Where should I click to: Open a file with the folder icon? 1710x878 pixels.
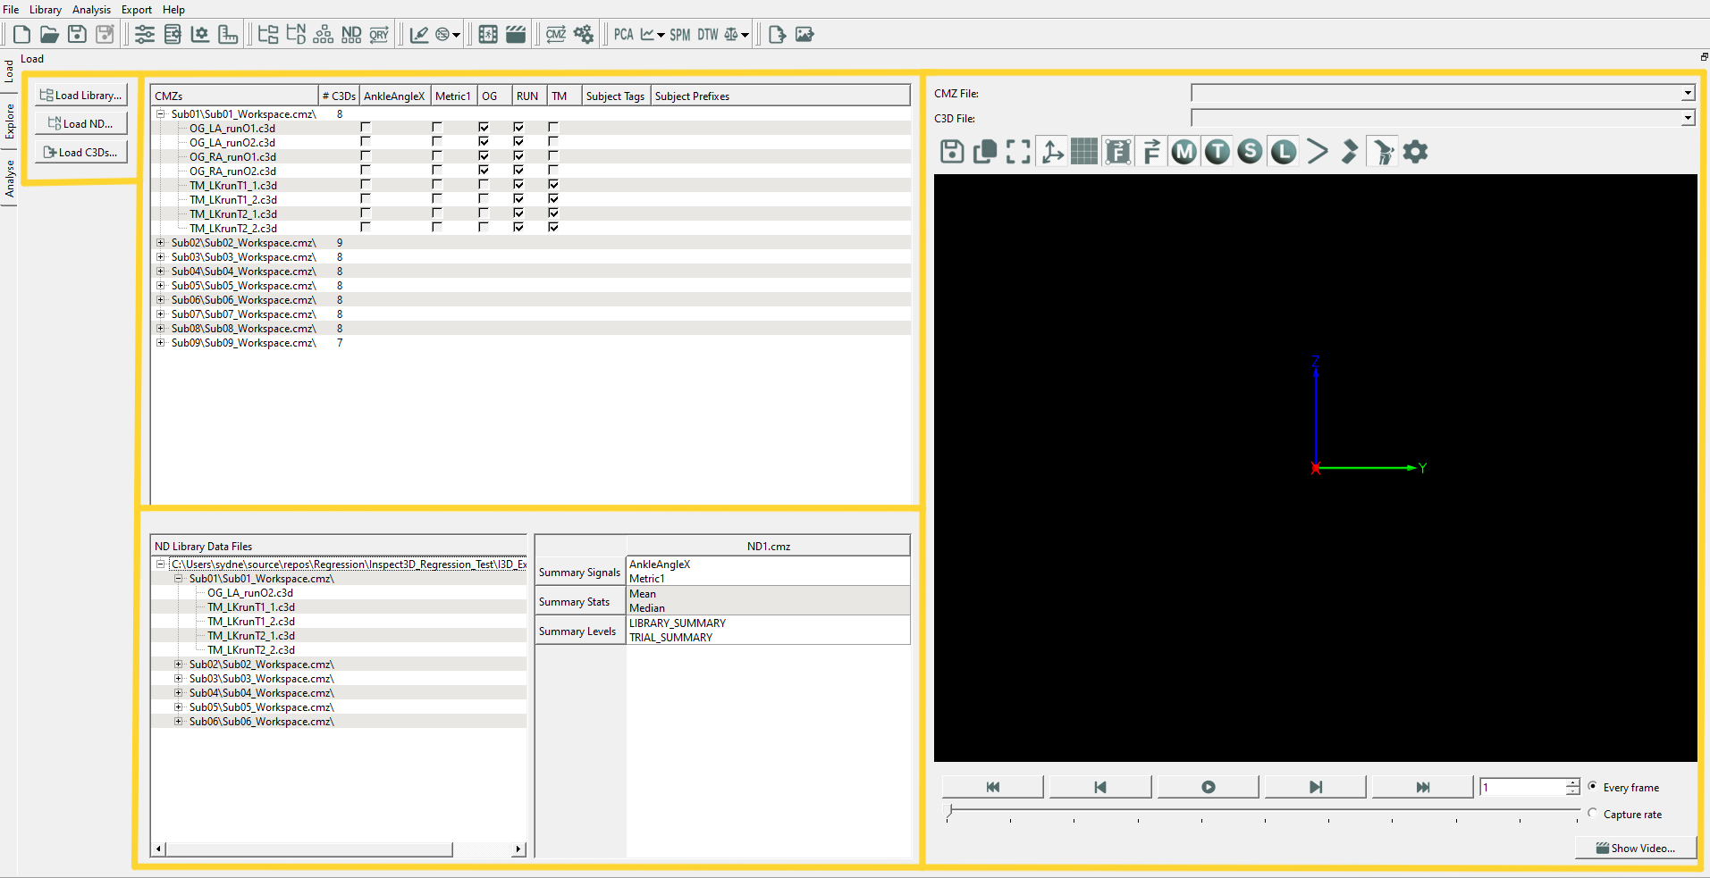[x=49, y=34]
